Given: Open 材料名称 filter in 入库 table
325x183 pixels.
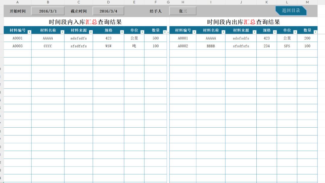Looking at the screenshot, I should 62,32.
